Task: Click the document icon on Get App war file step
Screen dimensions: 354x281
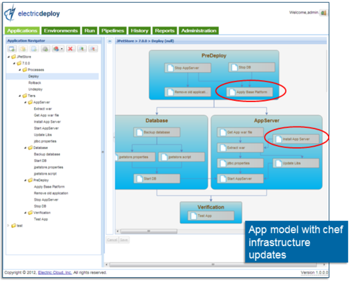Action: click(223, 132)
